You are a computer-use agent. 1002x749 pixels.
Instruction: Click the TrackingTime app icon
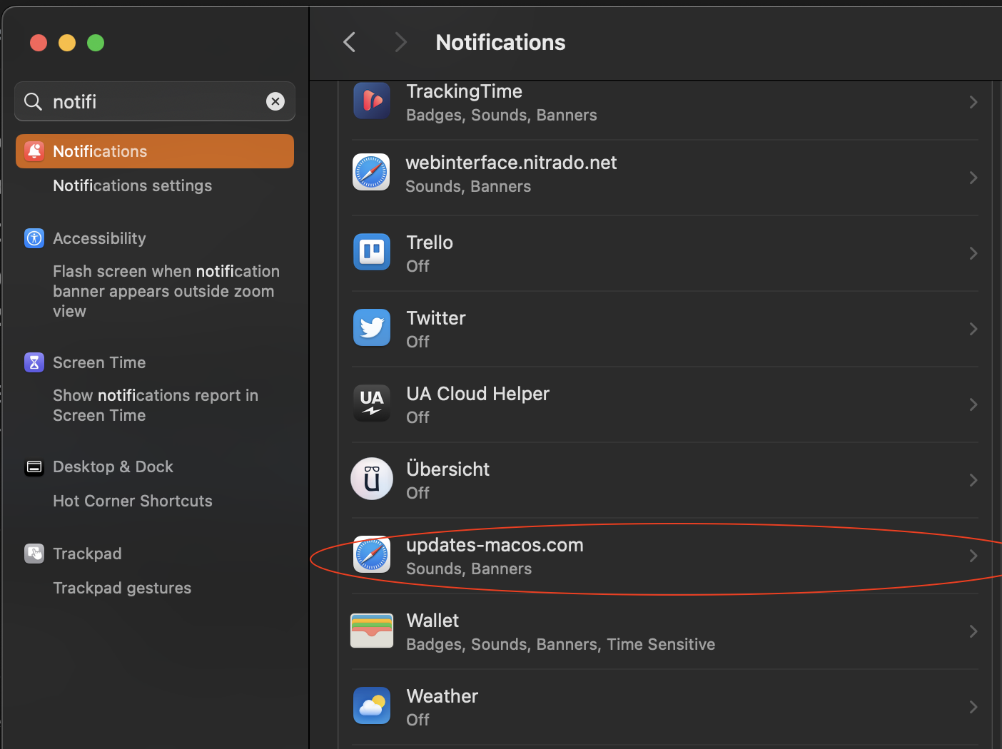click(372, 101)
